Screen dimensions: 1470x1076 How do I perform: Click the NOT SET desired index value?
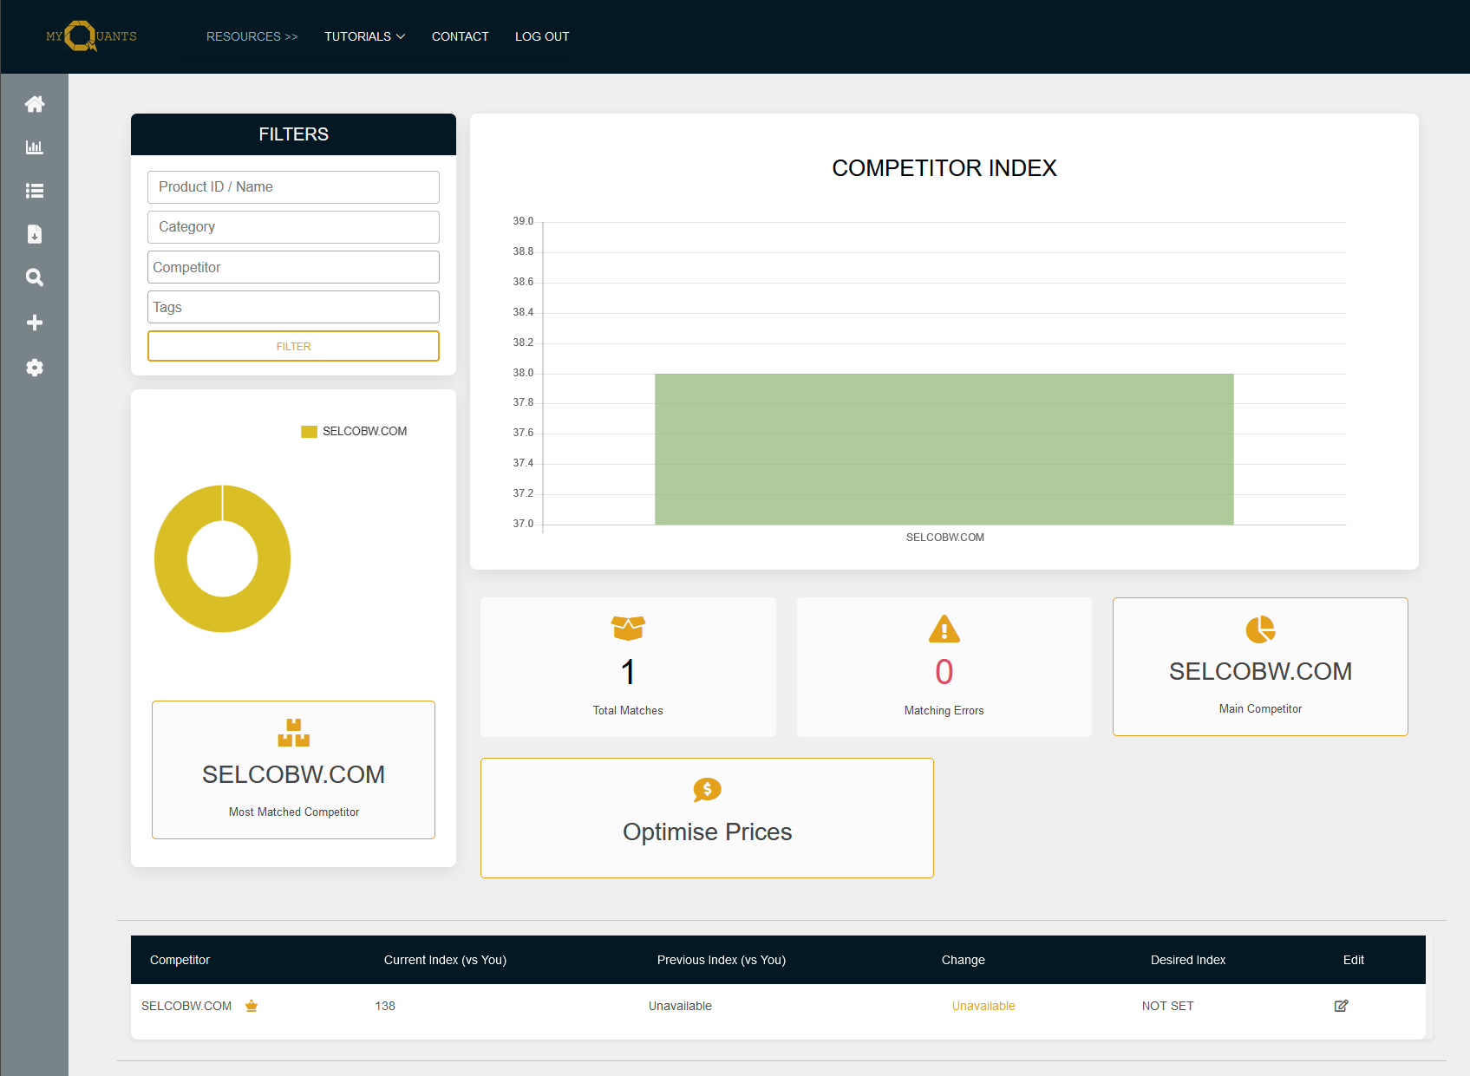click(1168, 1006)
